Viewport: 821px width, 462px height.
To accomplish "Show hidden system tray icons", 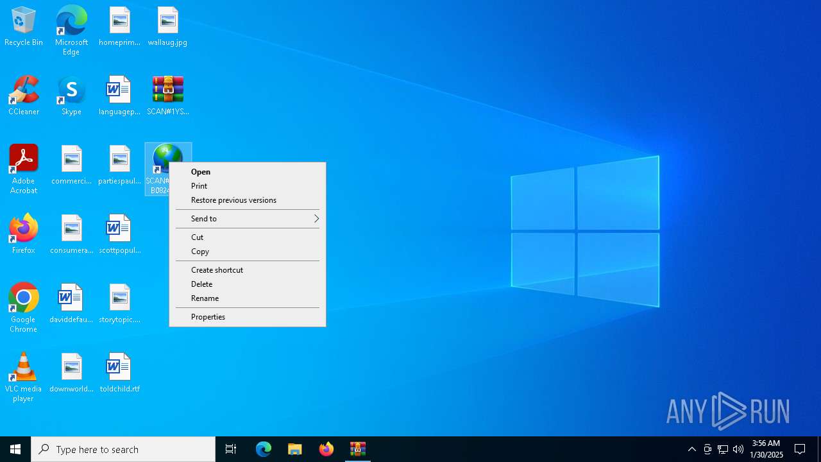I will point(691,449).
